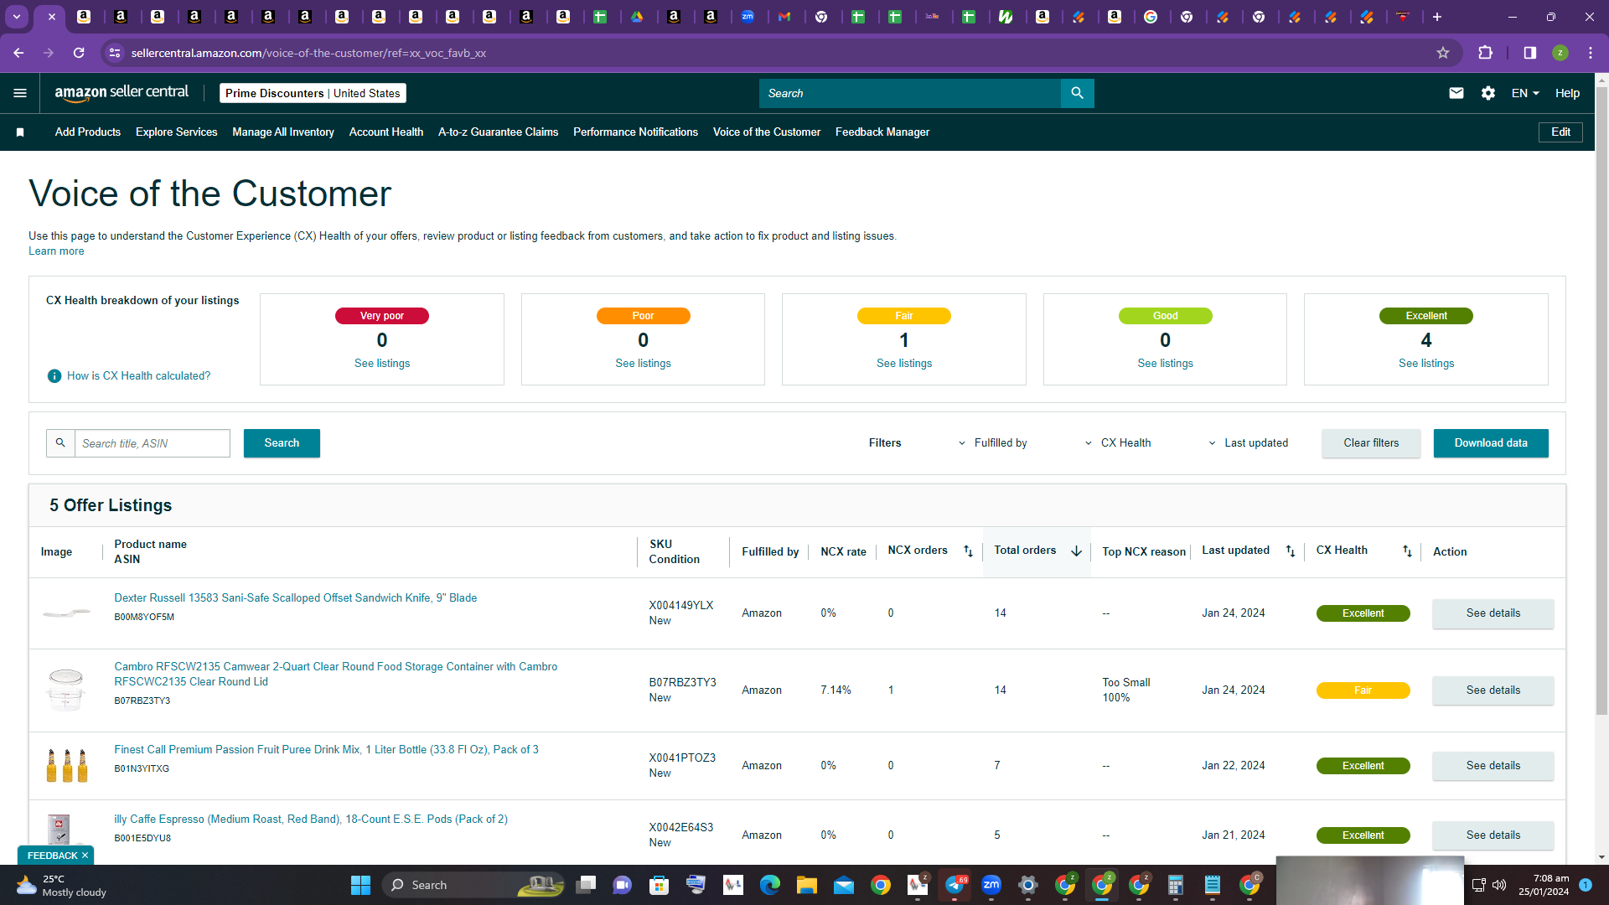This screenshot has width=1609, height=905.
Task: Go back with the browser back arrow
Action: click(18, 53)
